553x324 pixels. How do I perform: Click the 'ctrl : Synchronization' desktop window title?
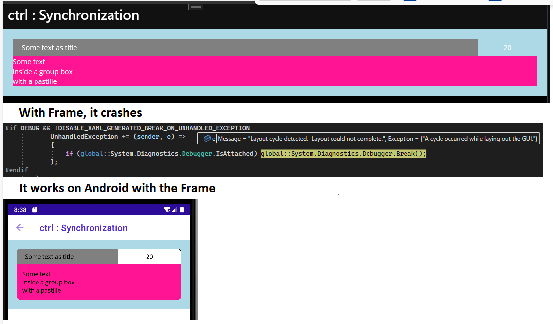coord(74,15)
